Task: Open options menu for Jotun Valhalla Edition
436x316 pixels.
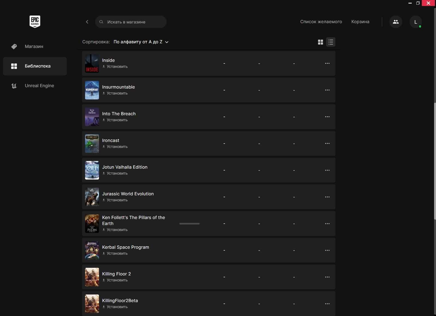Action: tap(327, 170)
